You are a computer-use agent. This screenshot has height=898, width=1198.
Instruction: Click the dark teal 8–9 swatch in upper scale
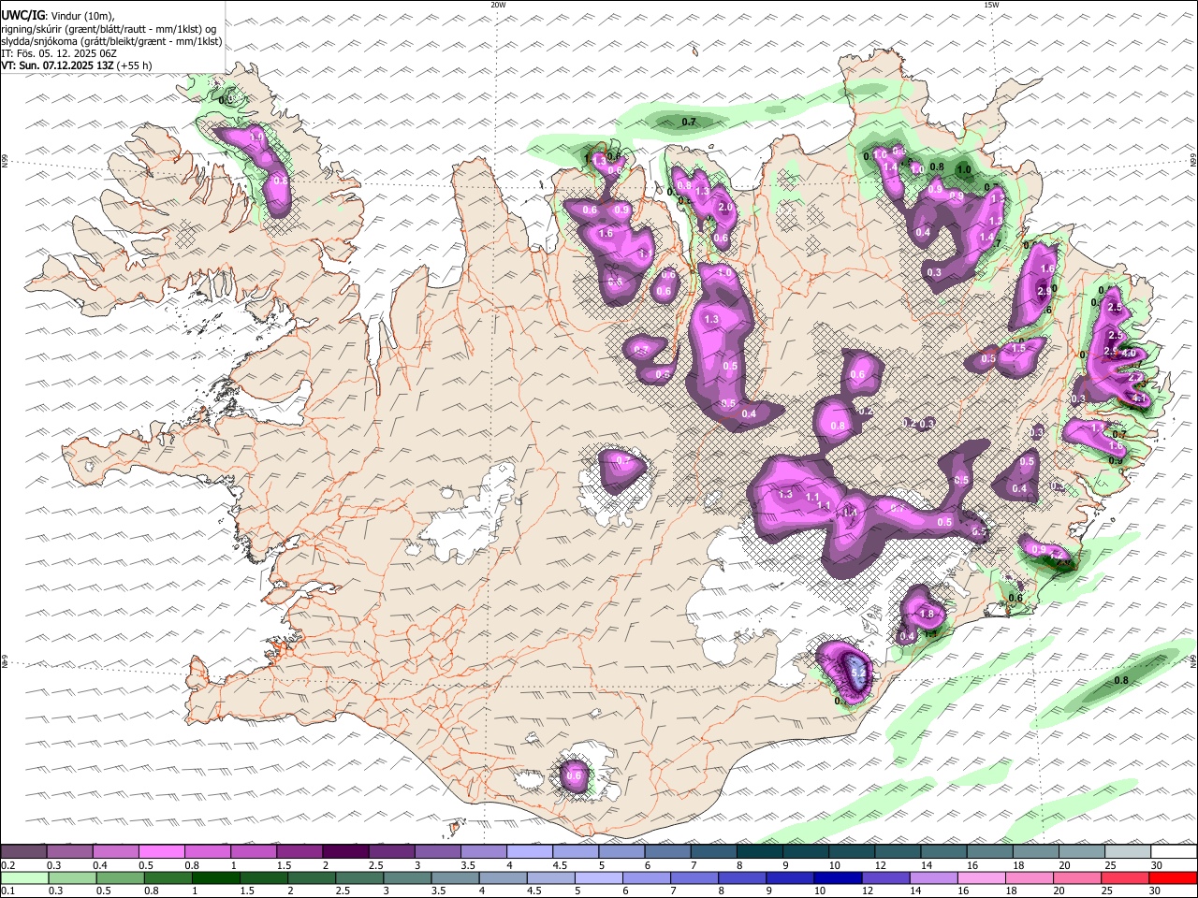(760, 852)
